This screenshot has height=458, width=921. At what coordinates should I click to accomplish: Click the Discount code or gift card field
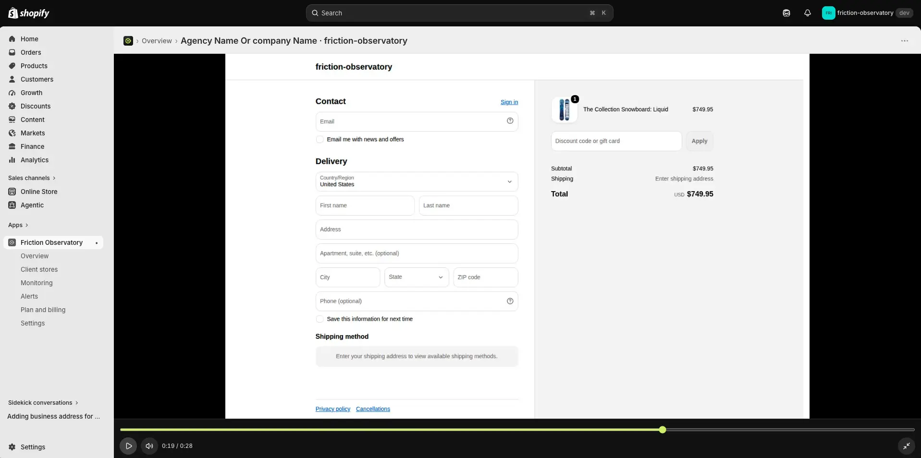click(616, 141)
